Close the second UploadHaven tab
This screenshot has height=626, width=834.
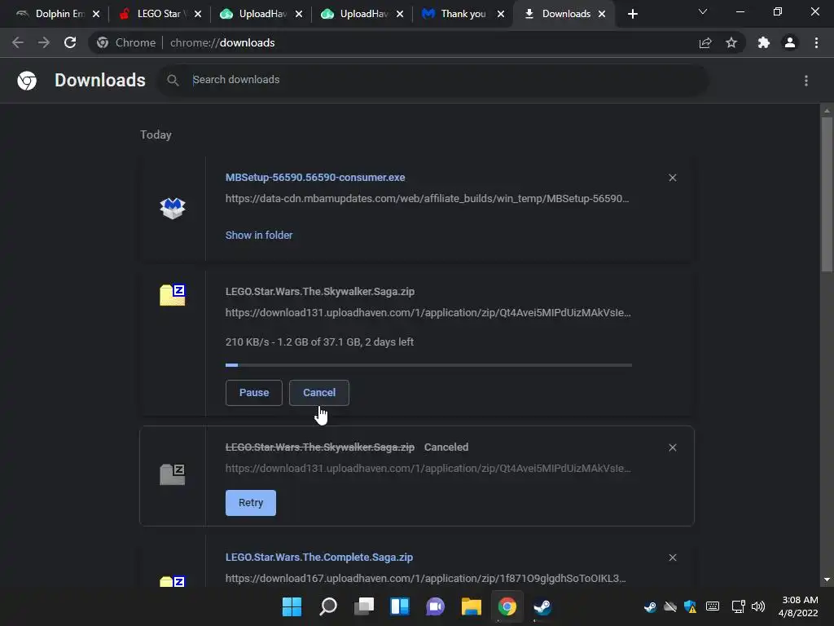pyautogui.click(x=400, y=15)
